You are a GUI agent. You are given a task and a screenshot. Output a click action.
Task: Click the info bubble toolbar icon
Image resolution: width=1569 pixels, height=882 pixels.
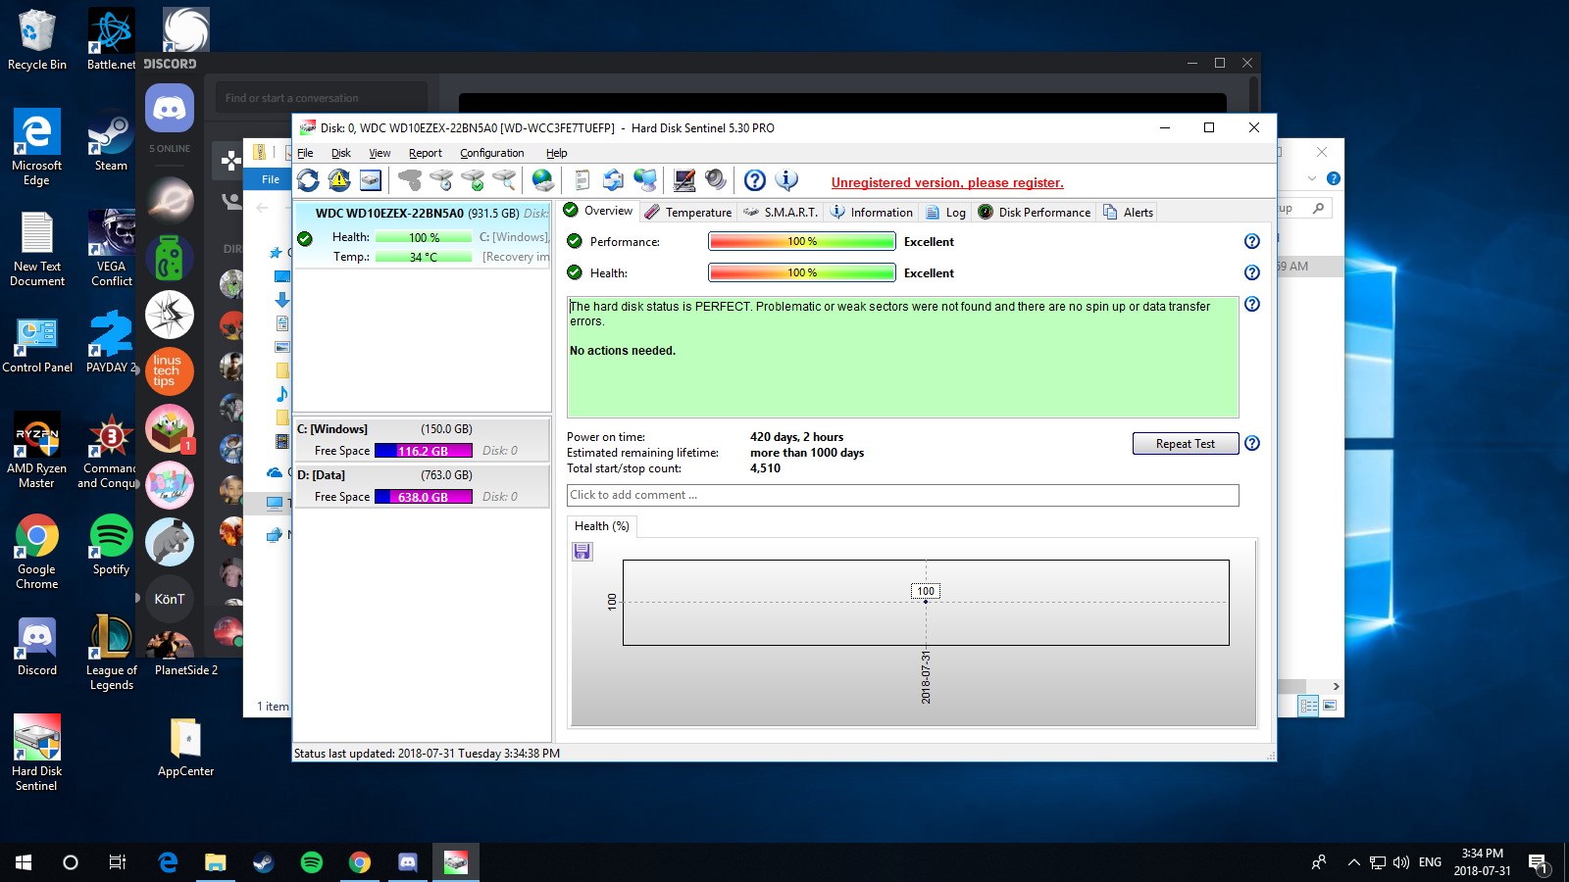786,180
